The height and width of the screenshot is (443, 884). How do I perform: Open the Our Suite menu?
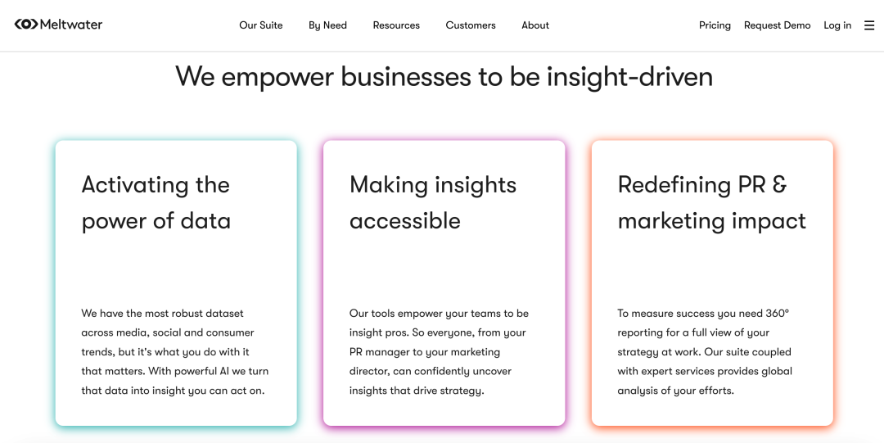[260, 25]
